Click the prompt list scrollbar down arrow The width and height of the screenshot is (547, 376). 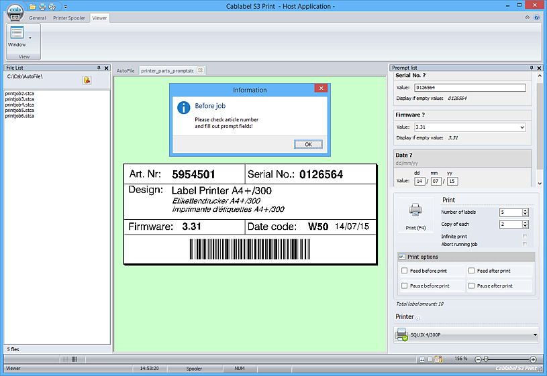(x=540, y=183)
